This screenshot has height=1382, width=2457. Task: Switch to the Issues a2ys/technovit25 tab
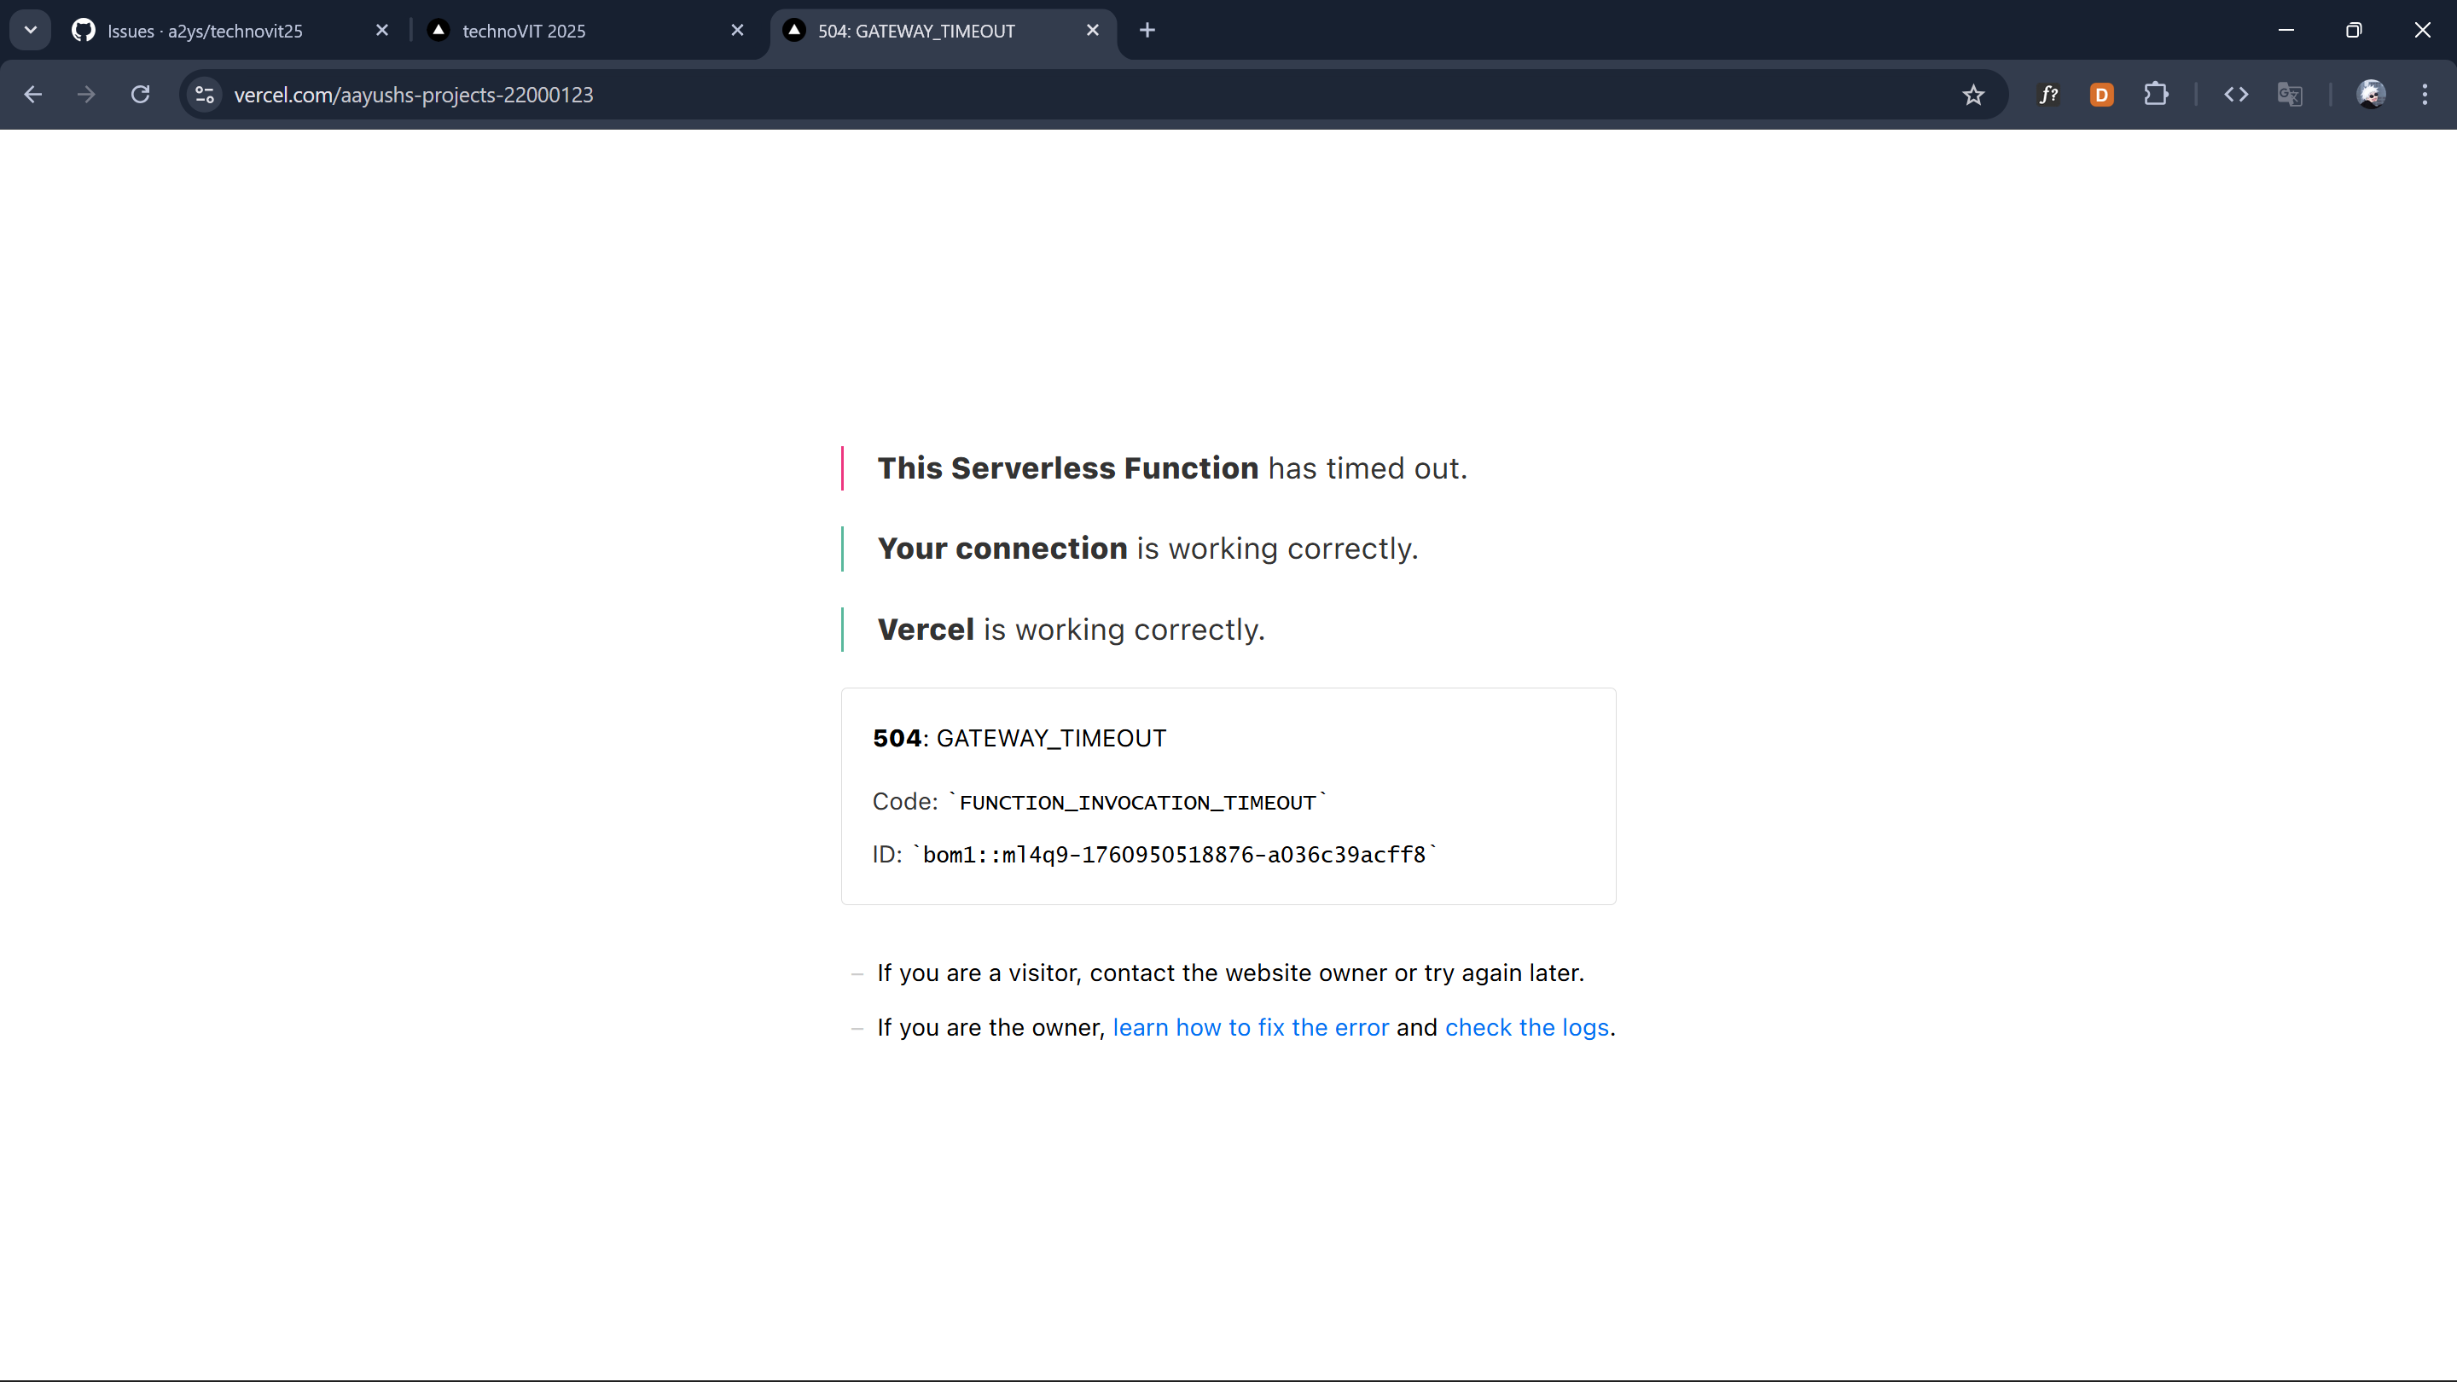coord(205,31)
